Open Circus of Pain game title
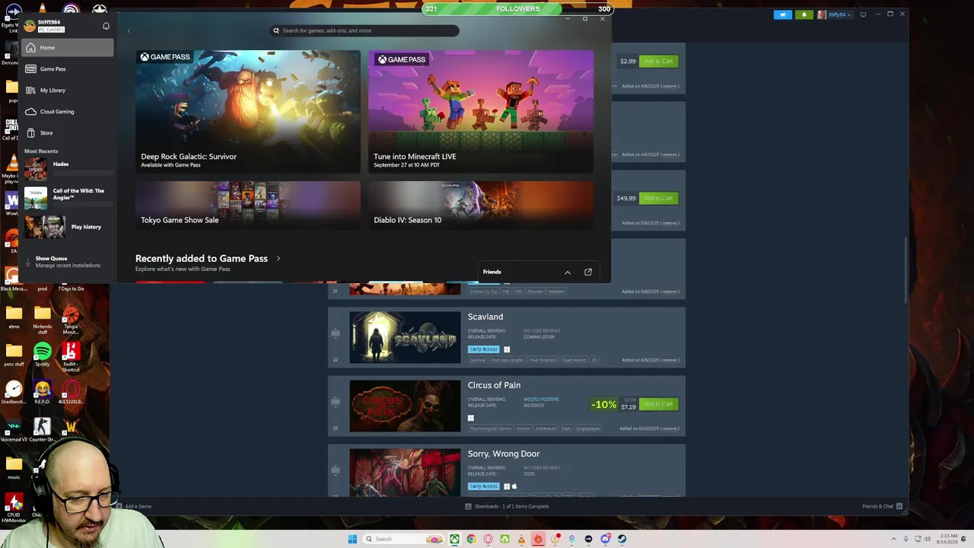 494,385
